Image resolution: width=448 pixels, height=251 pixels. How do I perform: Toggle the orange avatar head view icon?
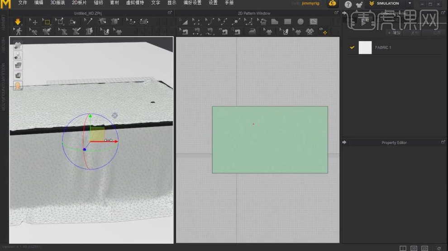point(18,86)
